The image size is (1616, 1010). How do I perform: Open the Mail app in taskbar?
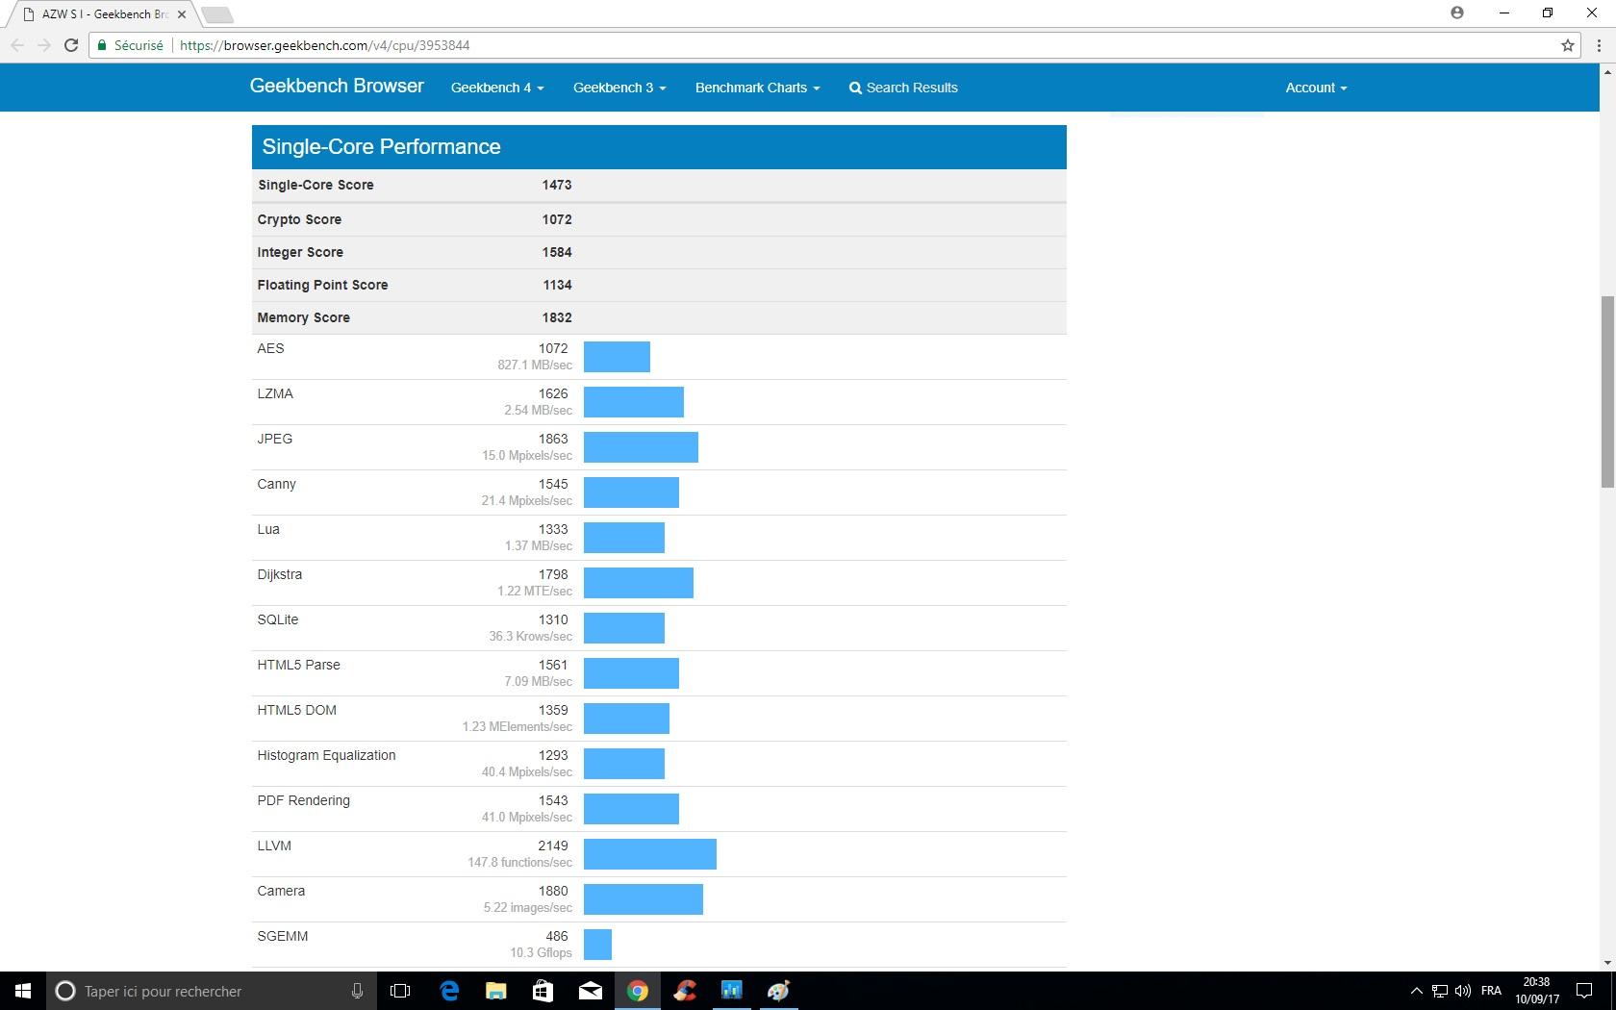coord(591,991)
